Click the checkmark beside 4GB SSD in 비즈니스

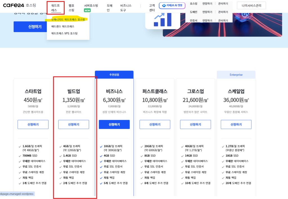(x=101, y=156)
